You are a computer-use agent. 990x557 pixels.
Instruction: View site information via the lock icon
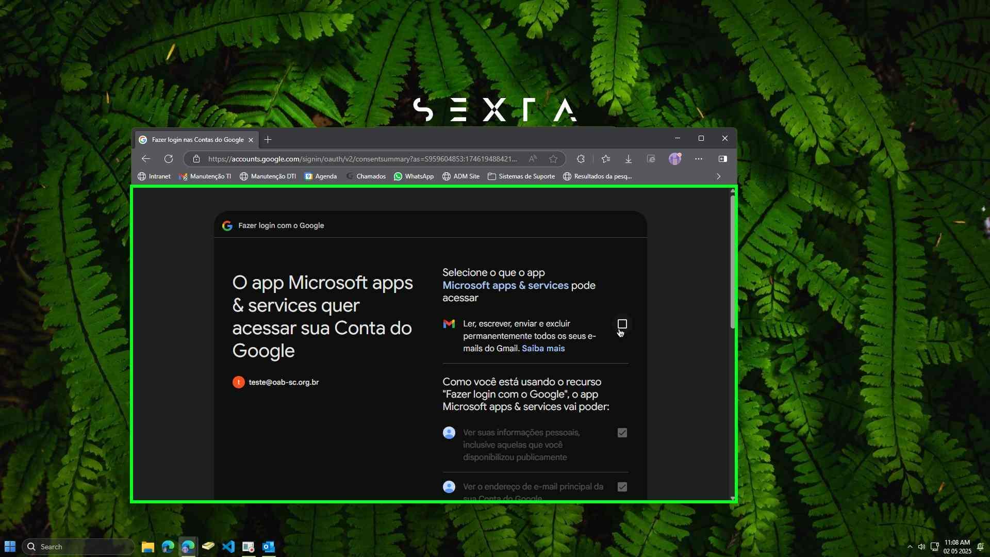pos(196,159)
